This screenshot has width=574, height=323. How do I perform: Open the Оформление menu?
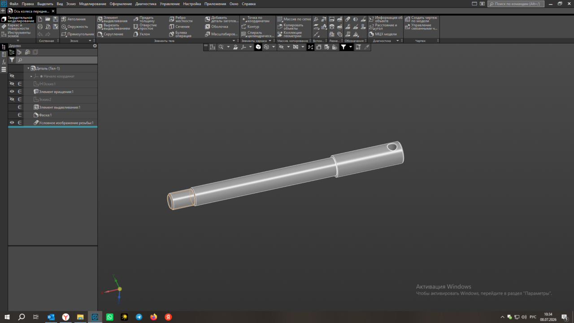click(x=121, y=4)
